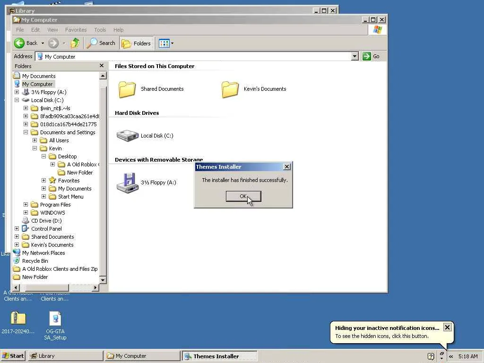Expand the $win_nt$.~ls folder node
This screenshot has width=484, height=363.
[x=26, y=108]
